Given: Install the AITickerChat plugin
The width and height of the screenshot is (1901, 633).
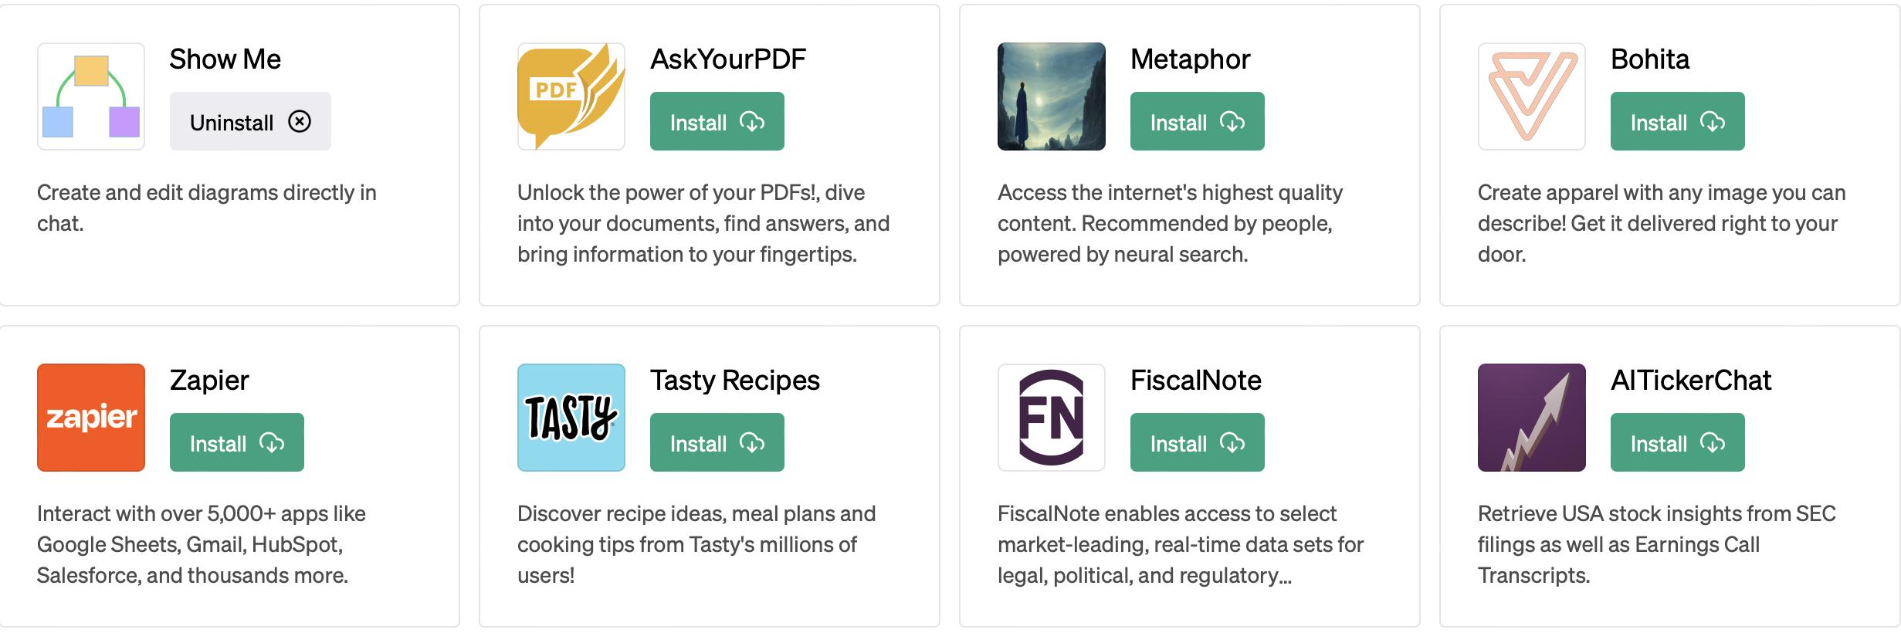Looking at the screenshot, I should tap(1677, 443).
